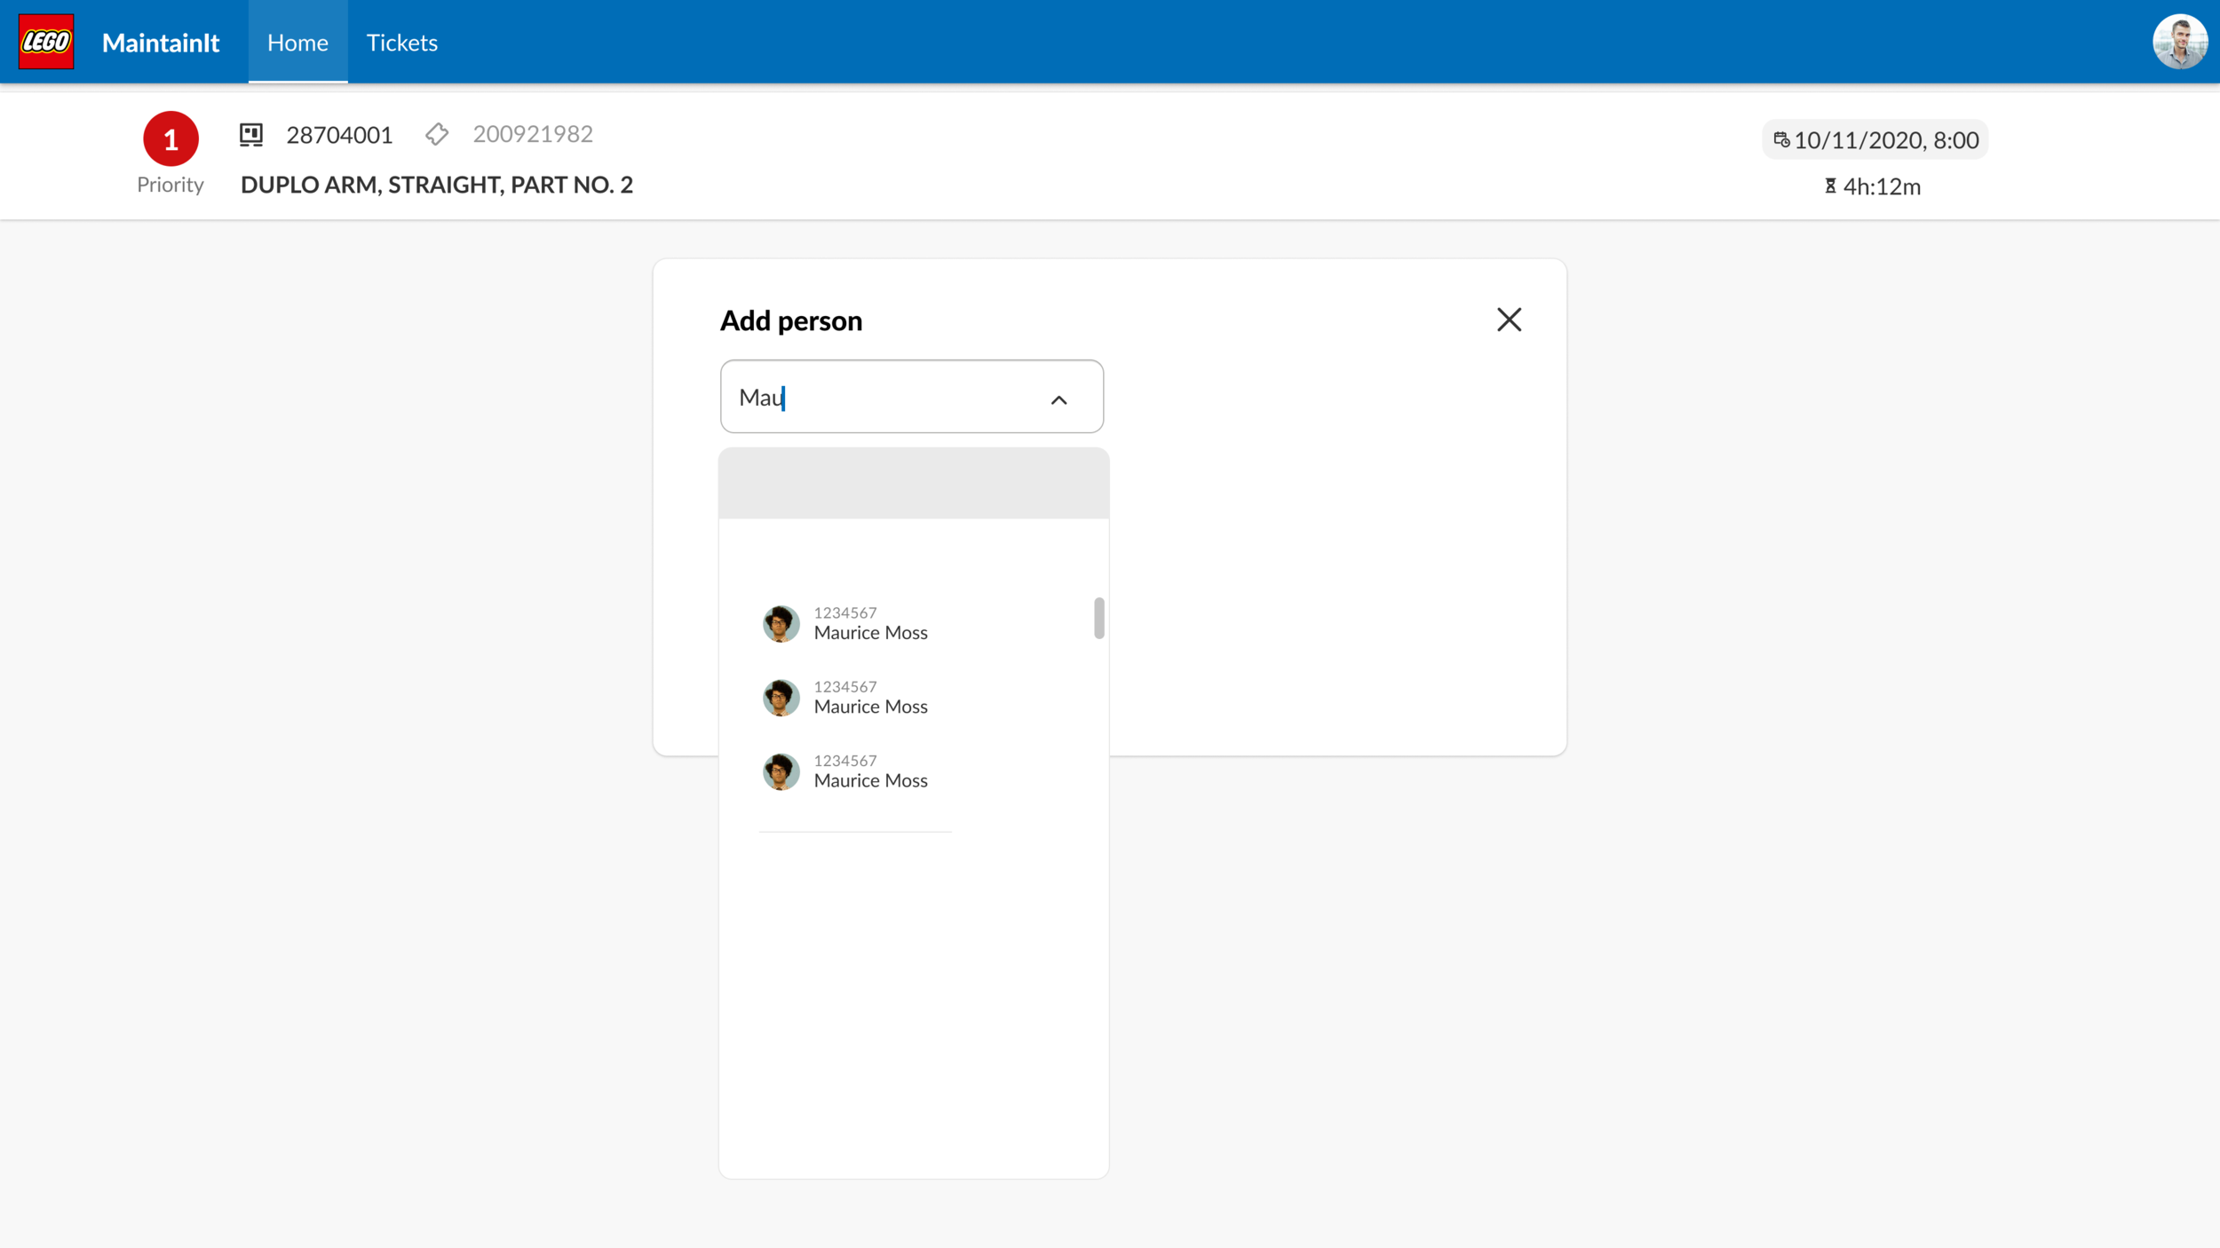Click the dropdown list scrollbar handle
This screenshot has width=2220, height=1248.
tap(1098, 618)
